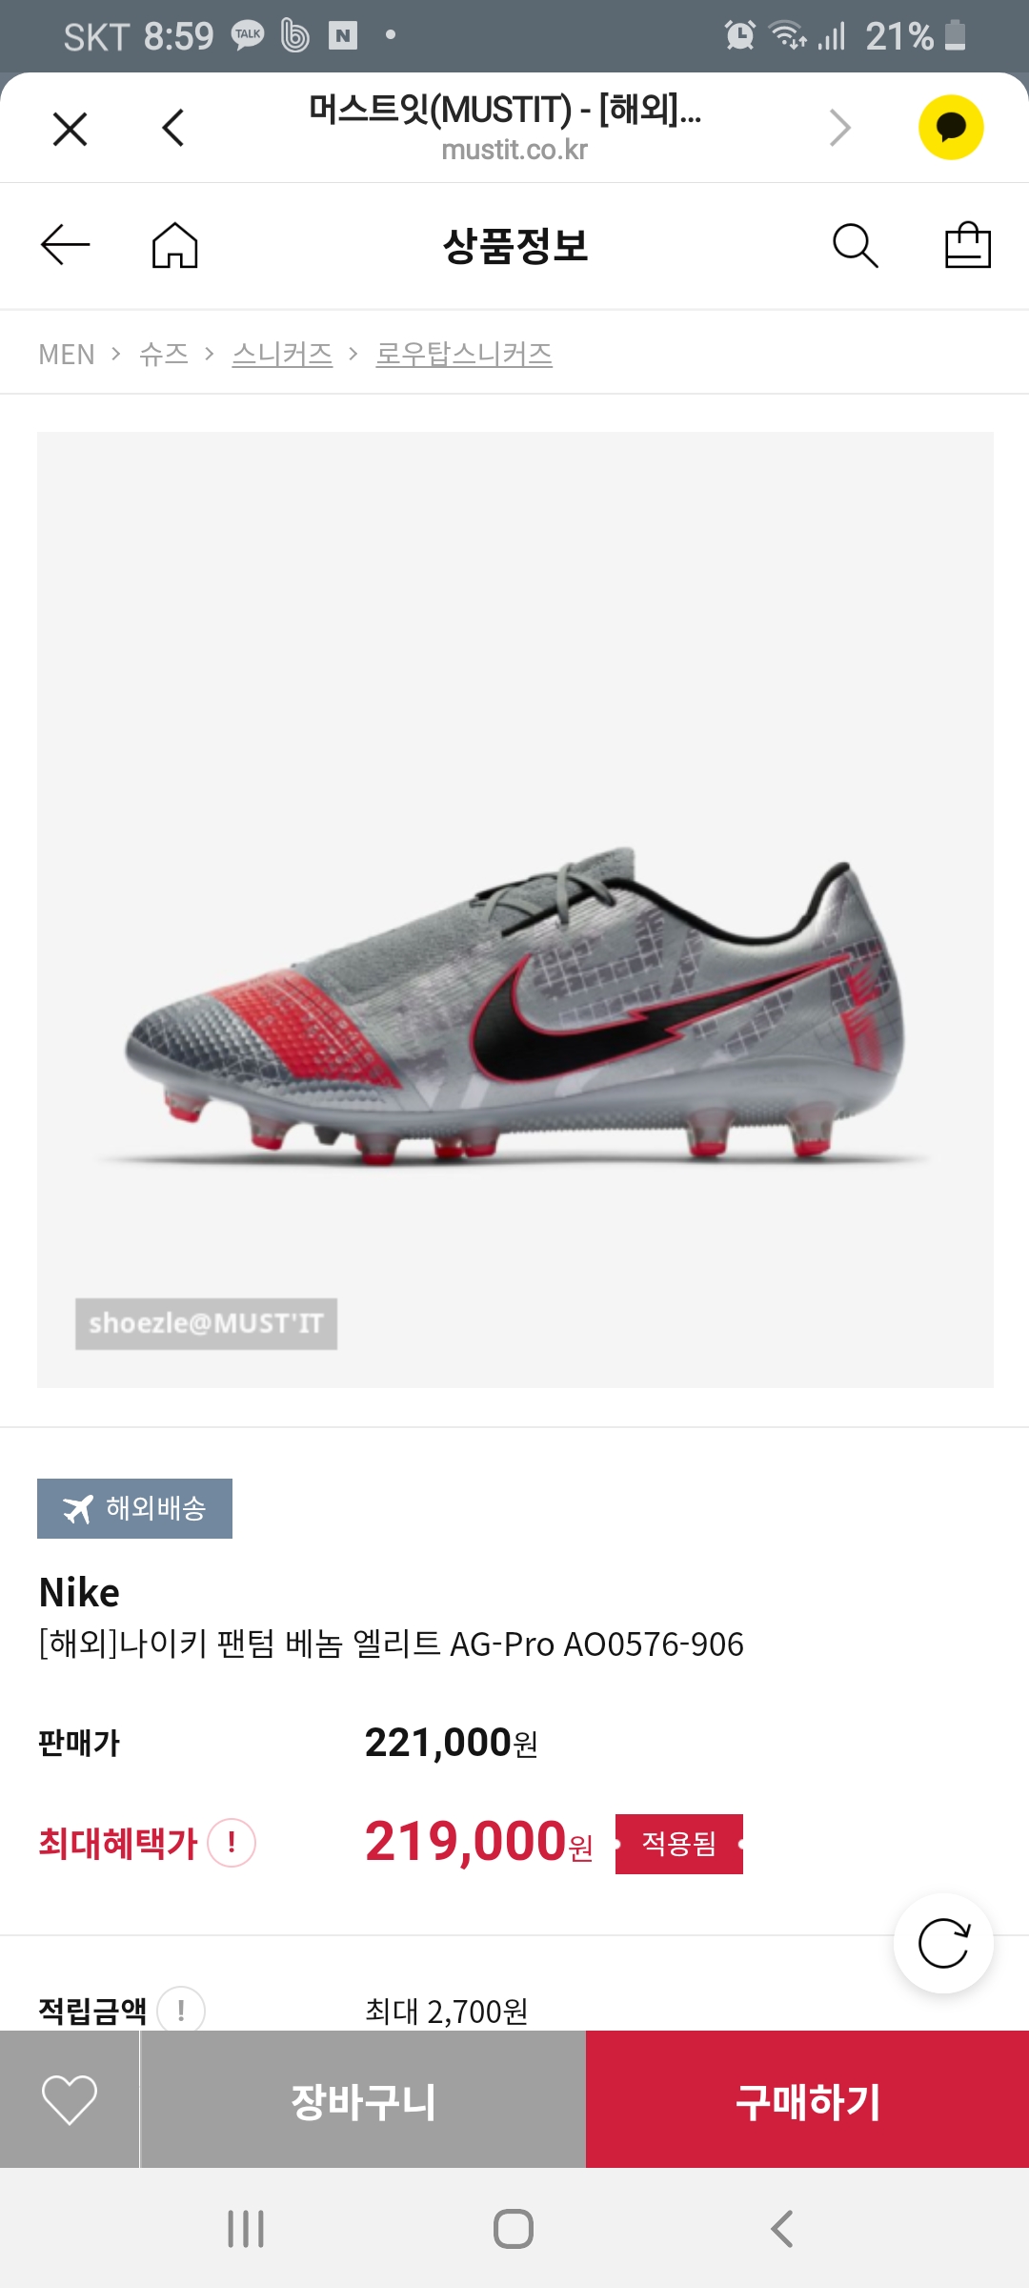1029x2288 pixels.
Task: Add product to wishlist with heart icon
Action: click(70, 2099)
